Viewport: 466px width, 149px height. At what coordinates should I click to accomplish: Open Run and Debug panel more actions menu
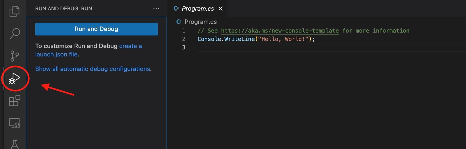coord(156,9)
